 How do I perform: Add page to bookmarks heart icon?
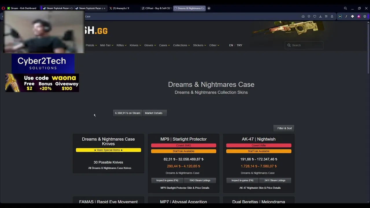[x=314, y=16]
